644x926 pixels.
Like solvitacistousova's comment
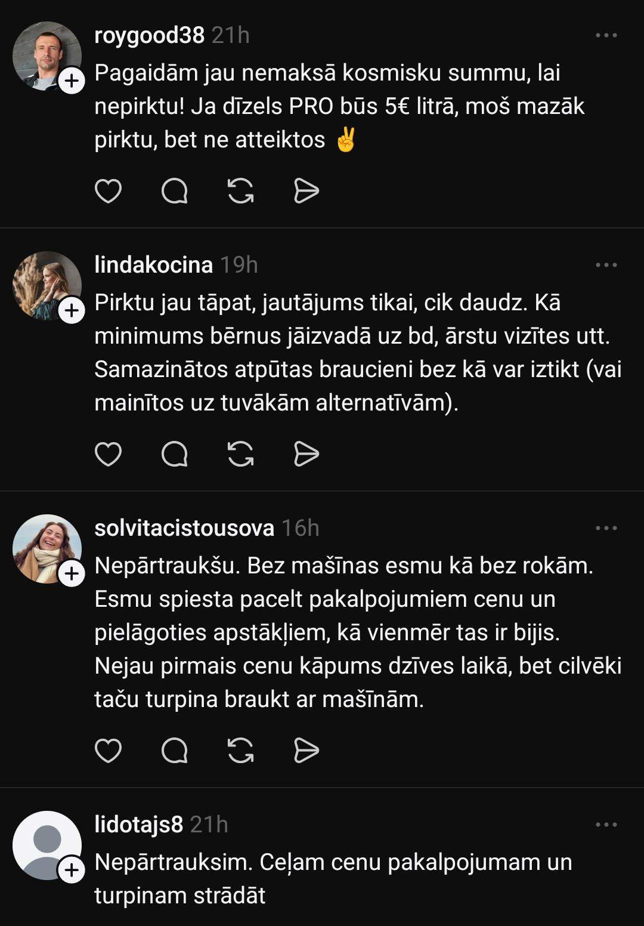point(108,751)
